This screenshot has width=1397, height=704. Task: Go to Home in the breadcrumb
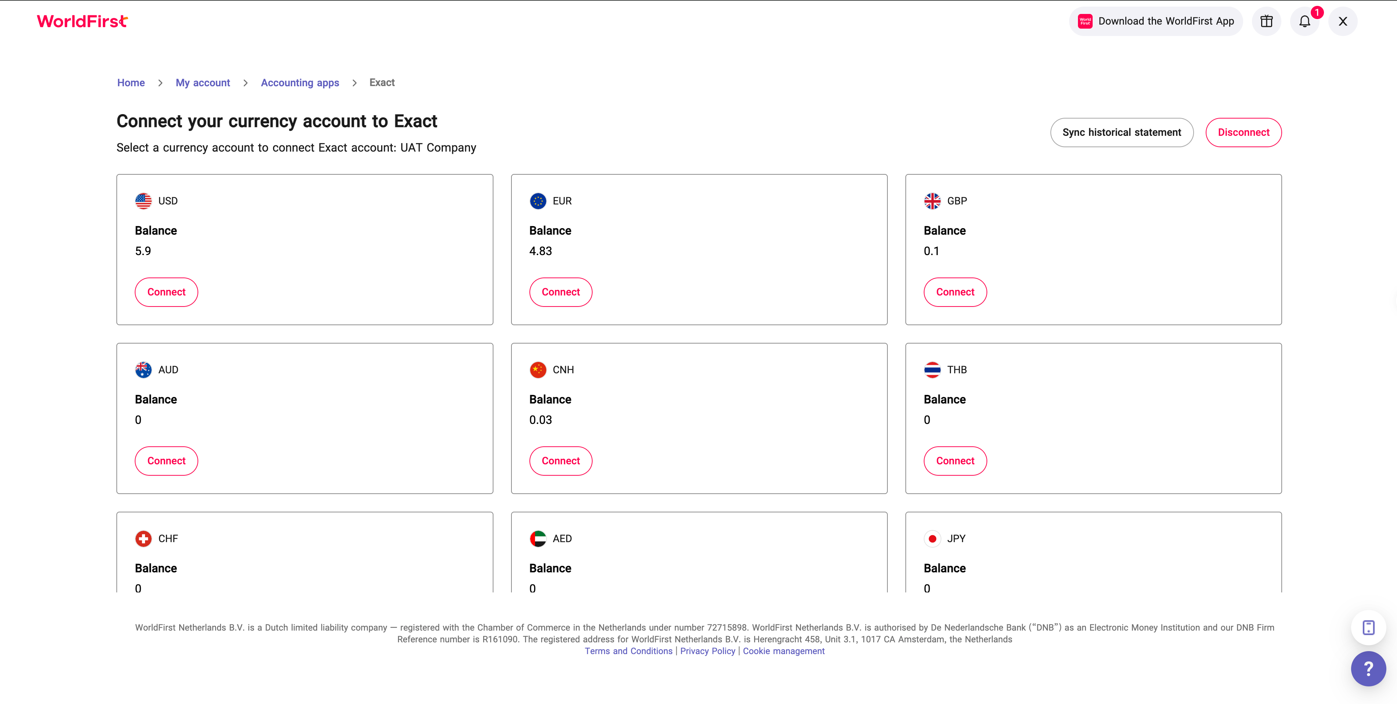pos(131,83)
